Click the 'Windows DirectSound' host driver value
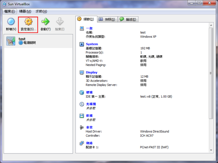Image resolution: width=218 pixels, height=163 pixels. point(155,131)
